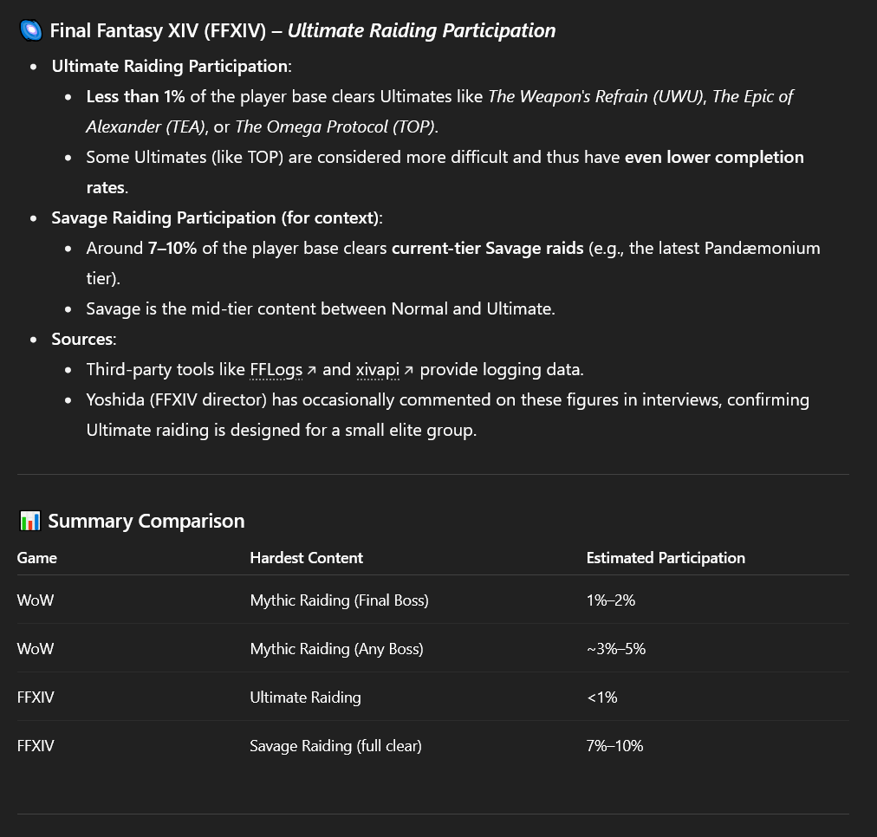Viewport: 877px width, 837px height.
Task: Click the Mythic Raiding (Any Boss) cell
Action: pyautogui.click(x=336, y=649)
